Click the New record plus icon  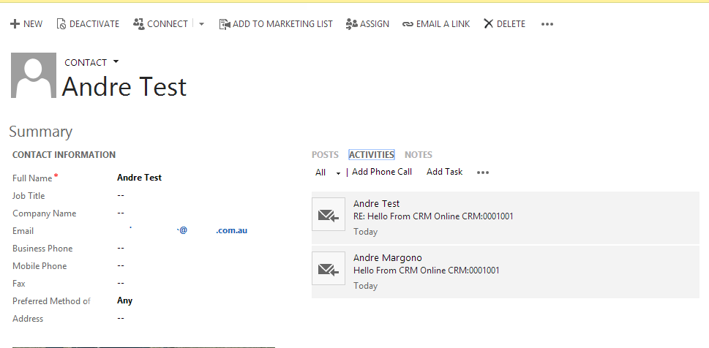pos(15,24)
